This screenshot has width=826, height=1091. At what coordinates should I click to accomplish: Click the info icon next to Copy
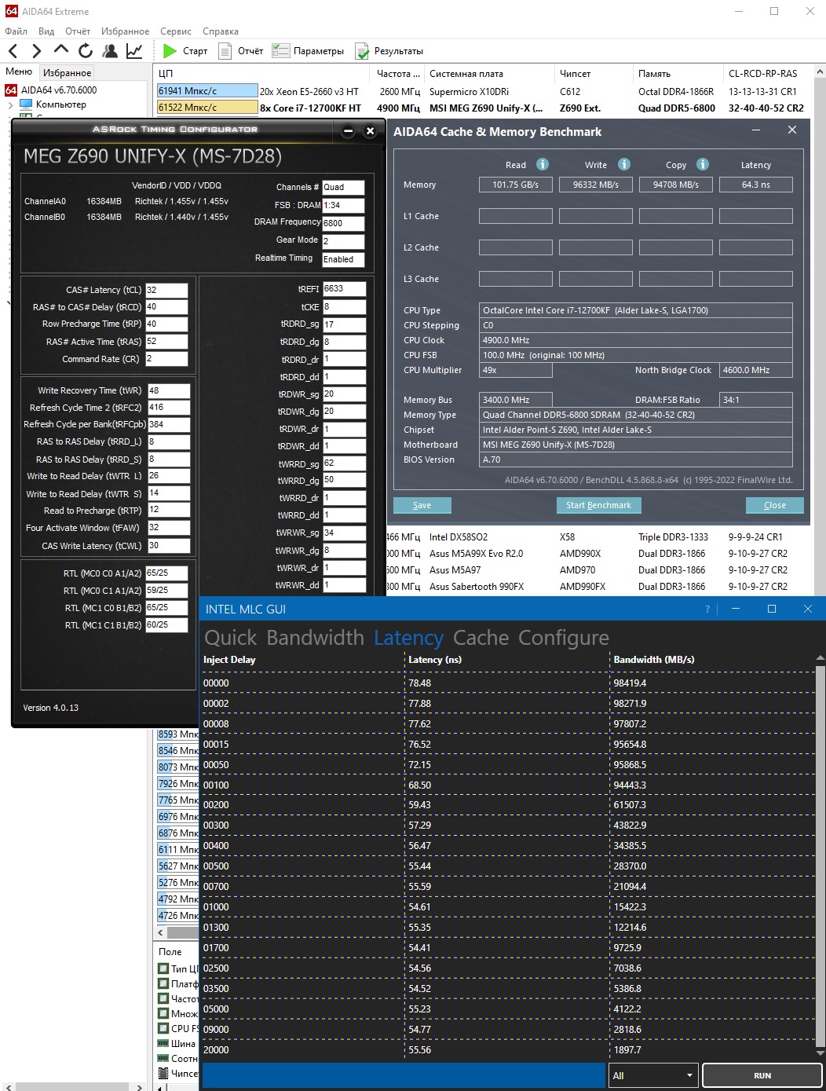pos(703,164)
